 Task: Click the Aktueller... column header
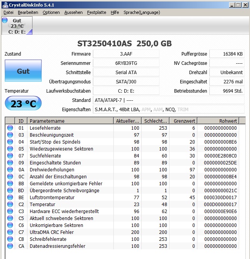tap(127, 121)
